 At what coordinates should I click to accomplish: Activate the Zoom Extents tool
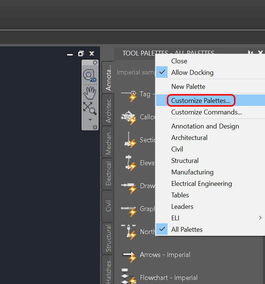tap(89, 108)
